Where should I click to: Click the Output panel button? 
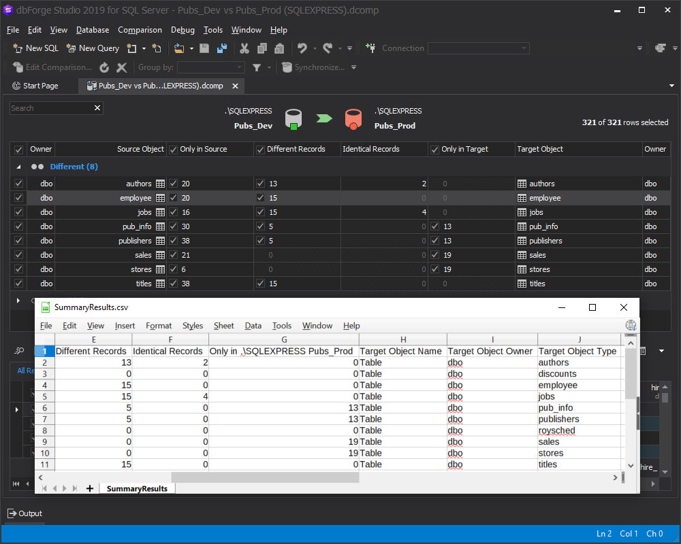coord(25,513)
